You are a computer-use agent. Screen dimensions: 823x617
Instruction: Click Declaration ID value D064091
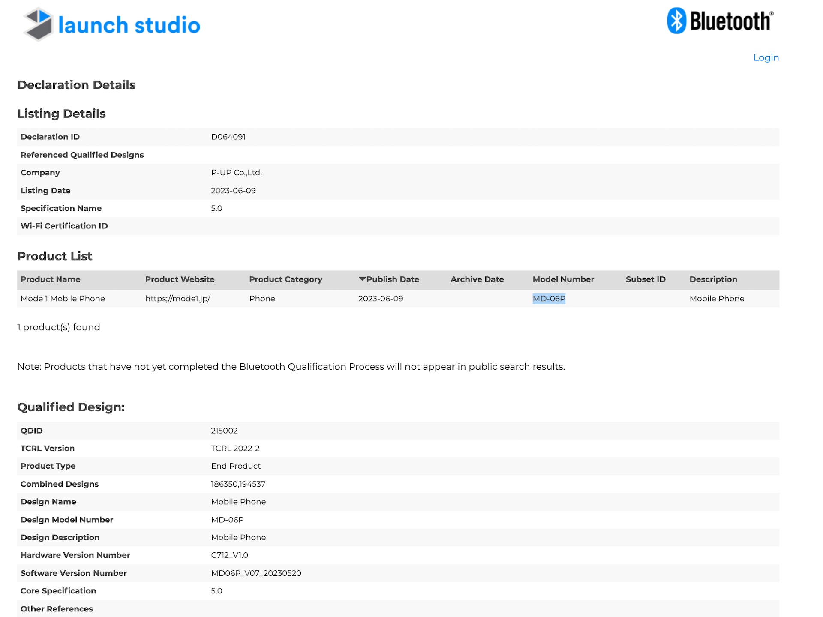click(x=228, y=137)
